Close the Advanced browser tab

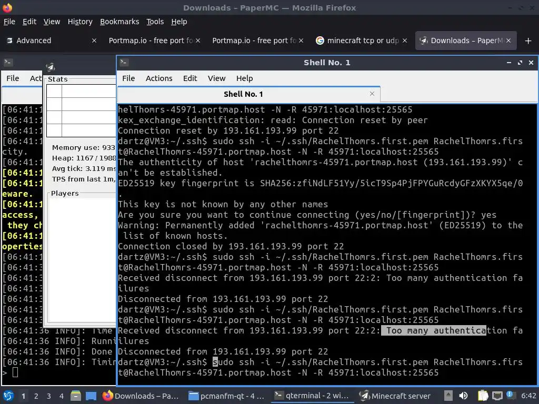94,41
